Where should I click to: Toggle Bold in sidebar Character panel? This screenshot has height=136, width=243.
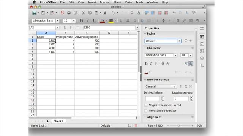pyautogui.click(x=146, y=63)
